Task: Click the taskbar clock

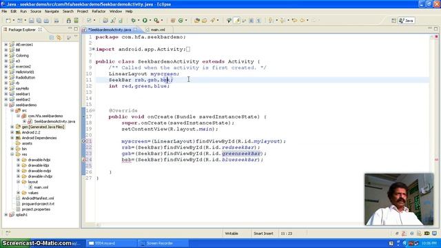Action: (x=429, y=243)
